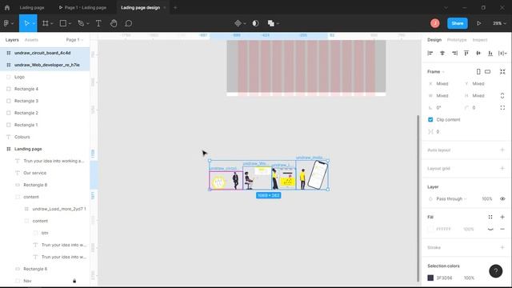Click the 3F3D56 selection color swatch
The width and height of the screenshot is (512, 288).
[x=430, y=278]
